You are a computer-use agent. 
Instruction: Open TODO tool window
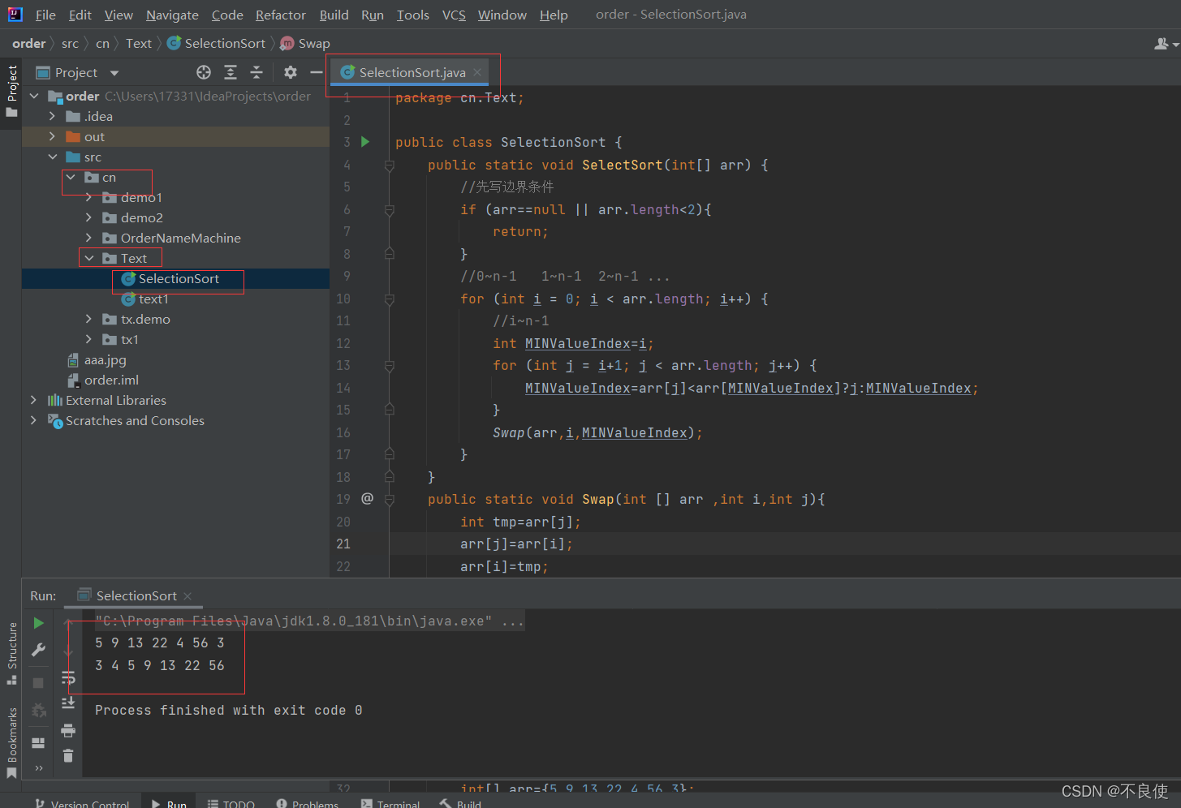point(231,803)
